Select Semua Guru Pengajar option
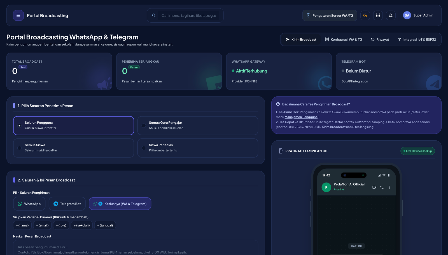Image resolution: width=448 pixels, height=255 pixels. coord(198,126)
